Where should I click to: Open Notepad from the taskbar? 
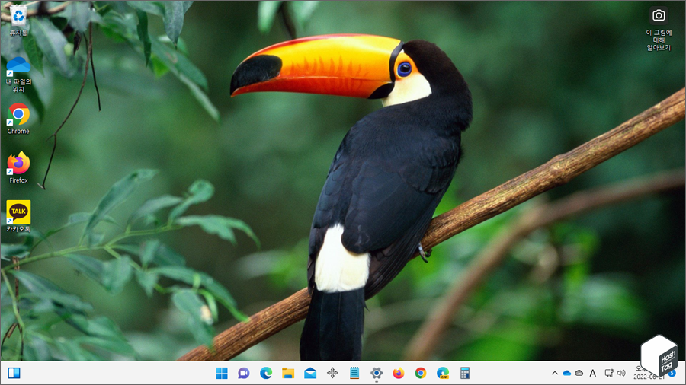pos(354,374)
